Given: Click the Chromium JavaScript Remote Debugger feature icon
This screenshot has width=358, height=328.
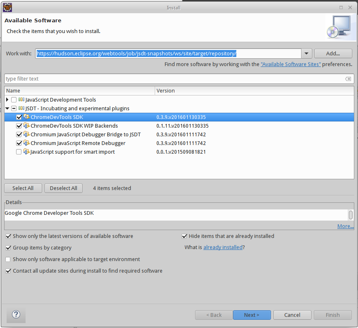Looking at the screenshot, I should click(x=26, y=143).
